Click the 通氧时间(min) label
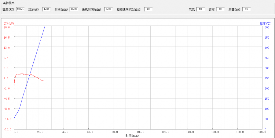Screen dimensions: 275x138 click(91, 9)
